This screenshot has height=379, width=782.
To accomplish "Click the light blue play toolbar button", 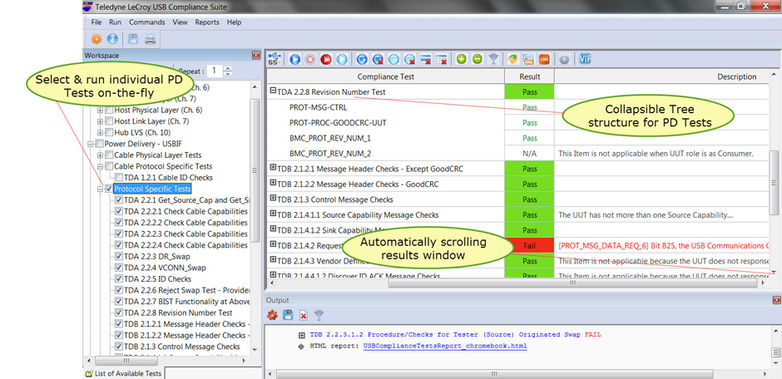I will [x=342, y=59].
